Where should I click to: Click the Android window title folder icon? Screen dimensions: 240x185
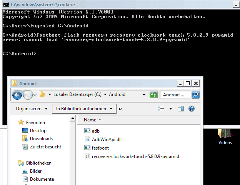click(x=14, y=83)
